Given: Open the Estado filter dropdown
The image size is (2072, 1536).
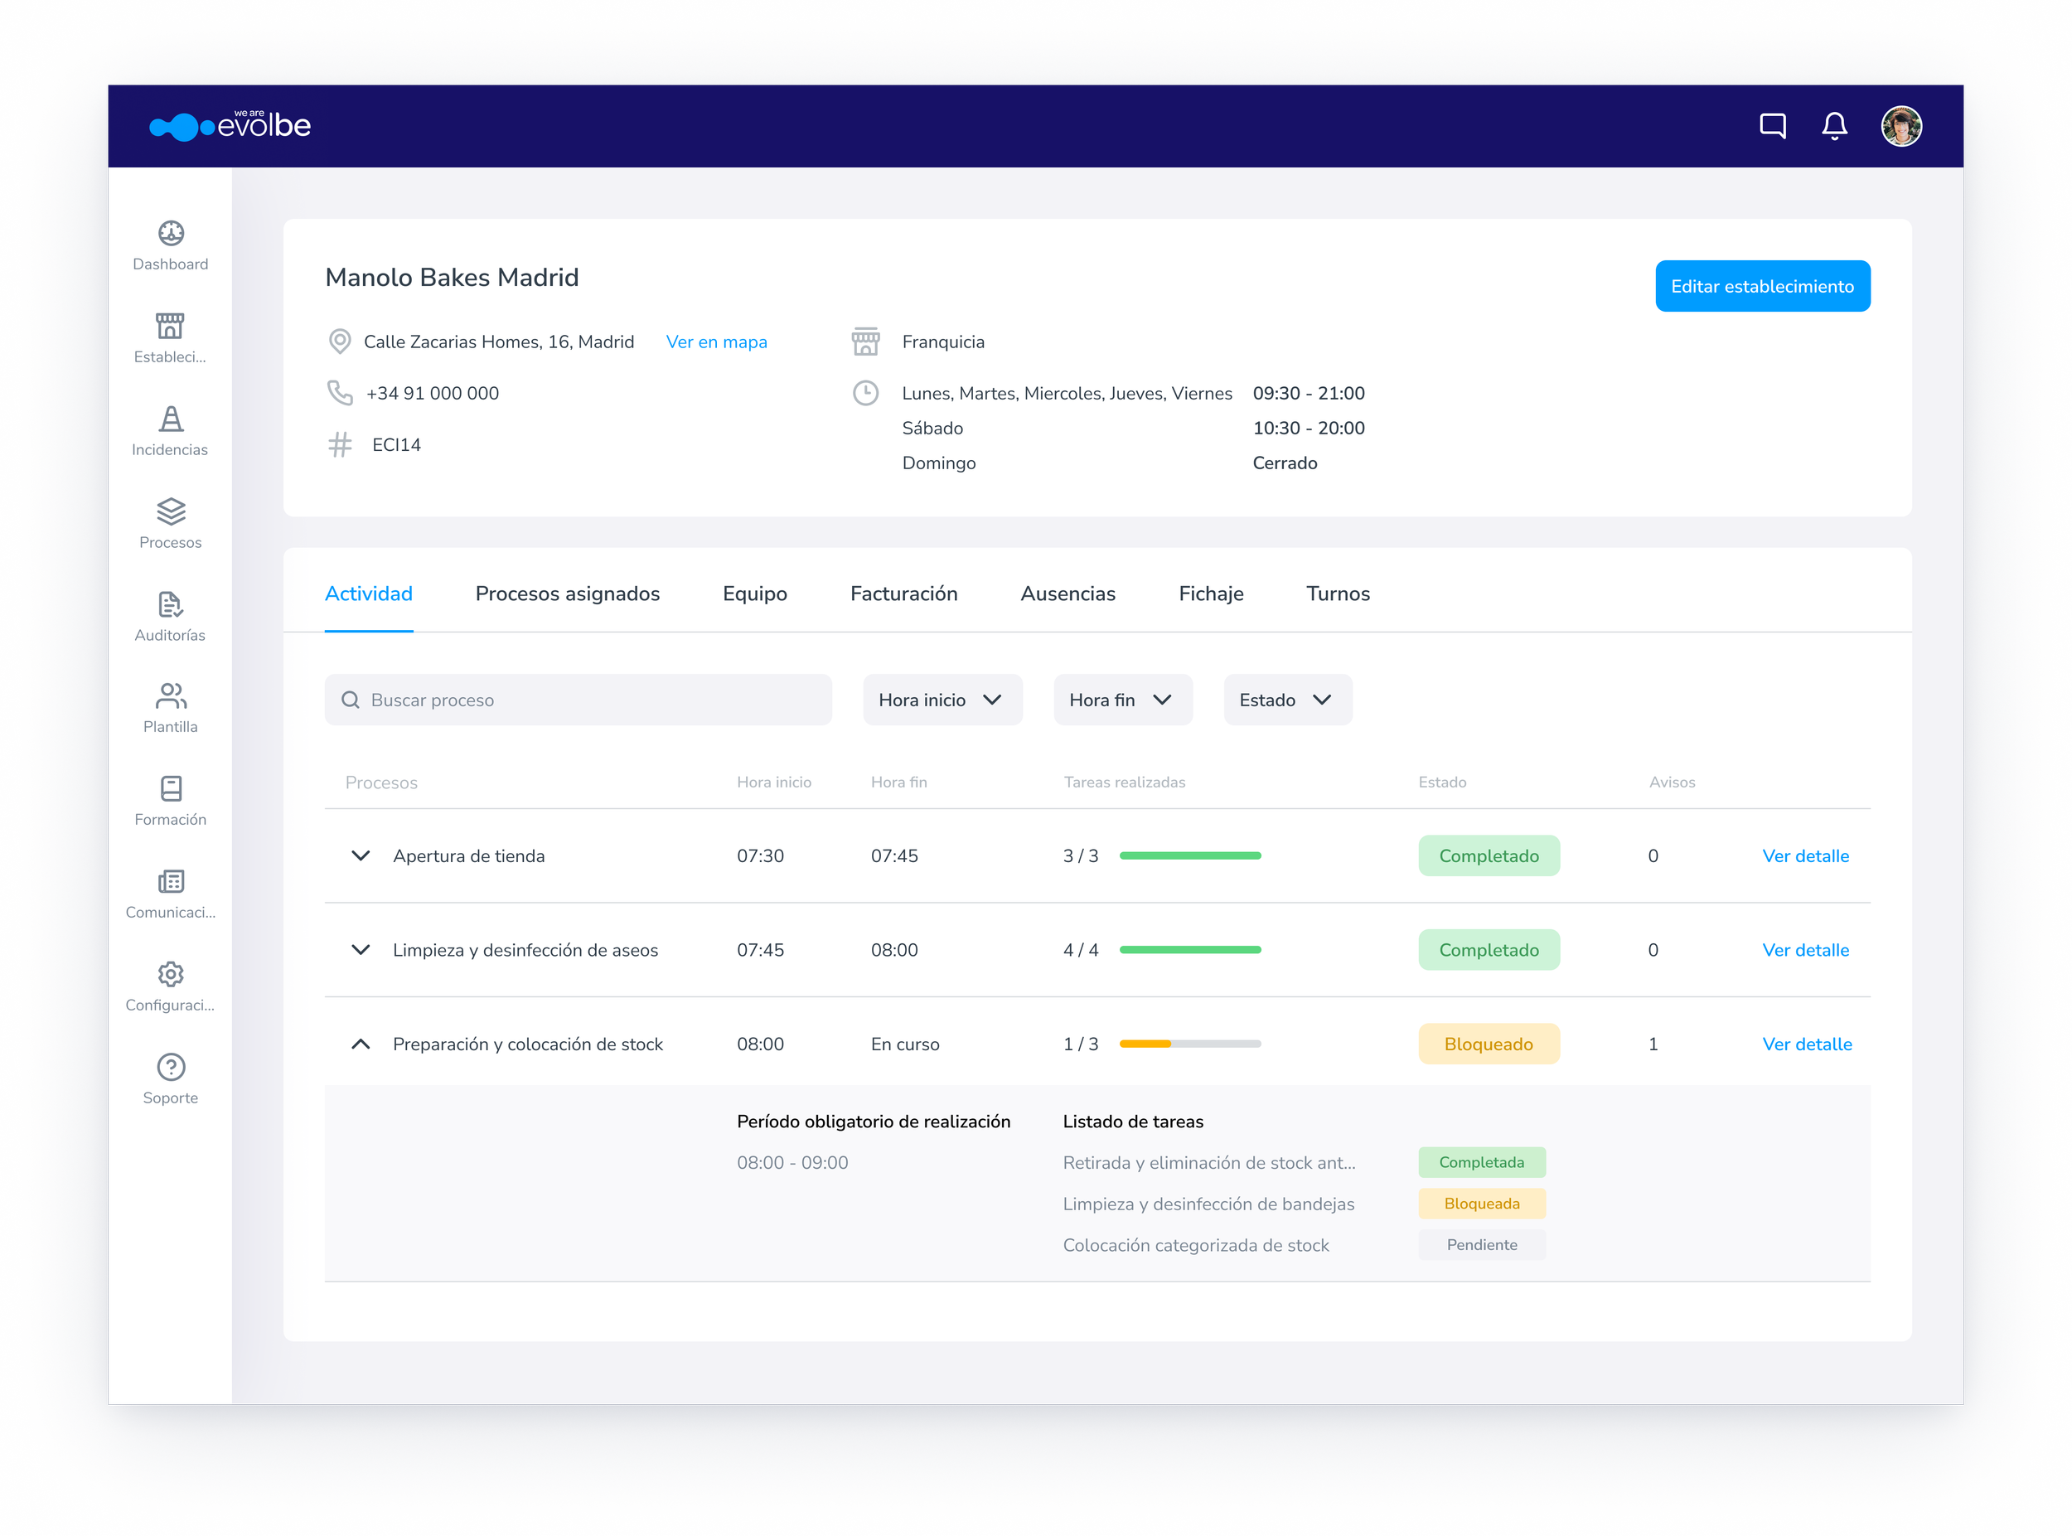Looking at the screenshot, I should 1287,700.
